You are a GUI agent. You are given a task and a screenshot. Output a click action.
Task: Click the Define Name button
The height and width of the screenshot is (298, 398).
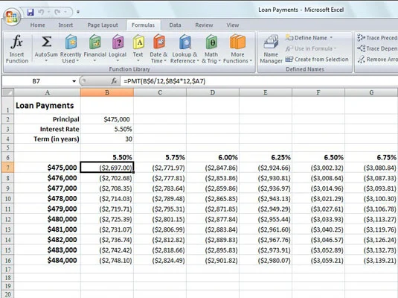[309, 38]
